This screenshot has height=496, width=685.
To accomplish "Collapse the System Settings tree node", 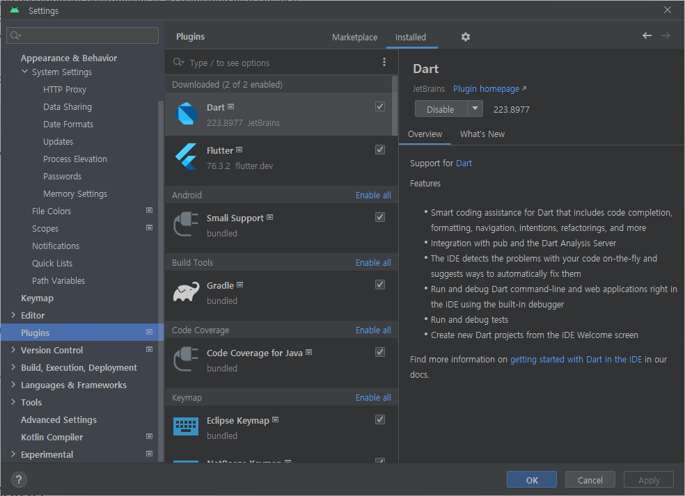I will tap(24, 72).
